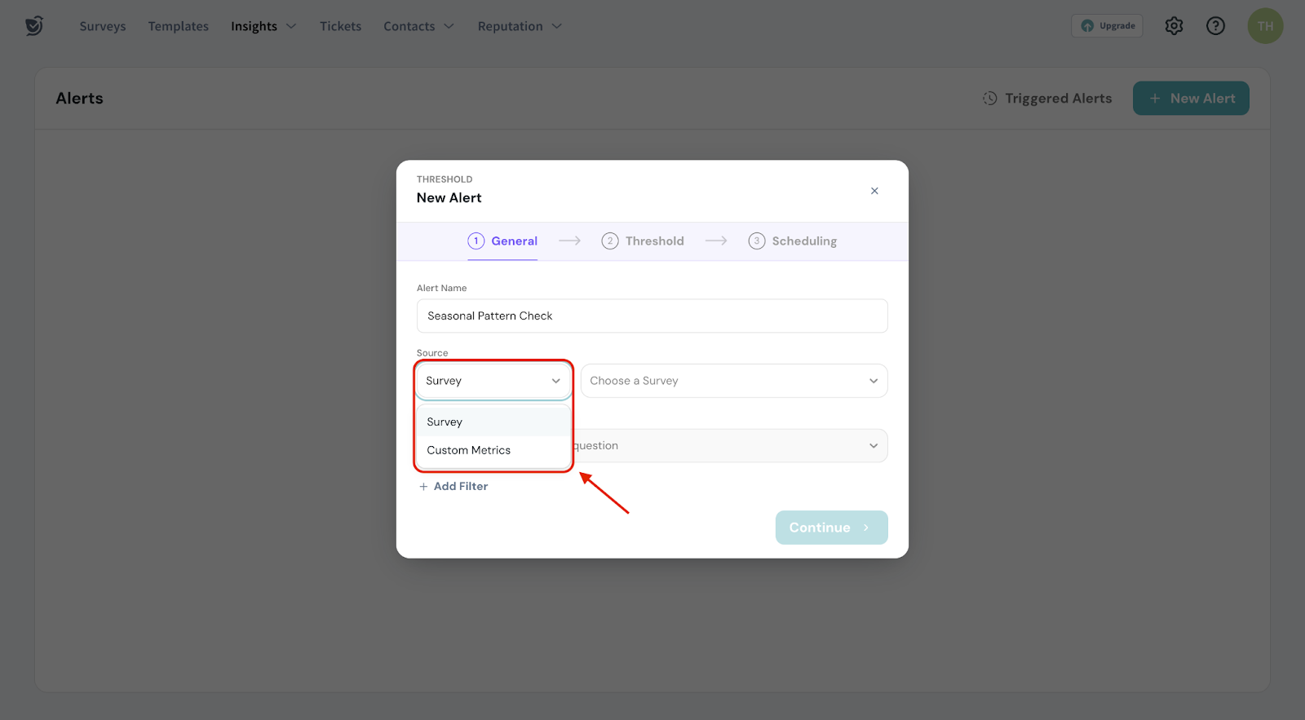Click the TH user avatar
Viewport: 1305px width, 720px height.
tap(1264, 26)
